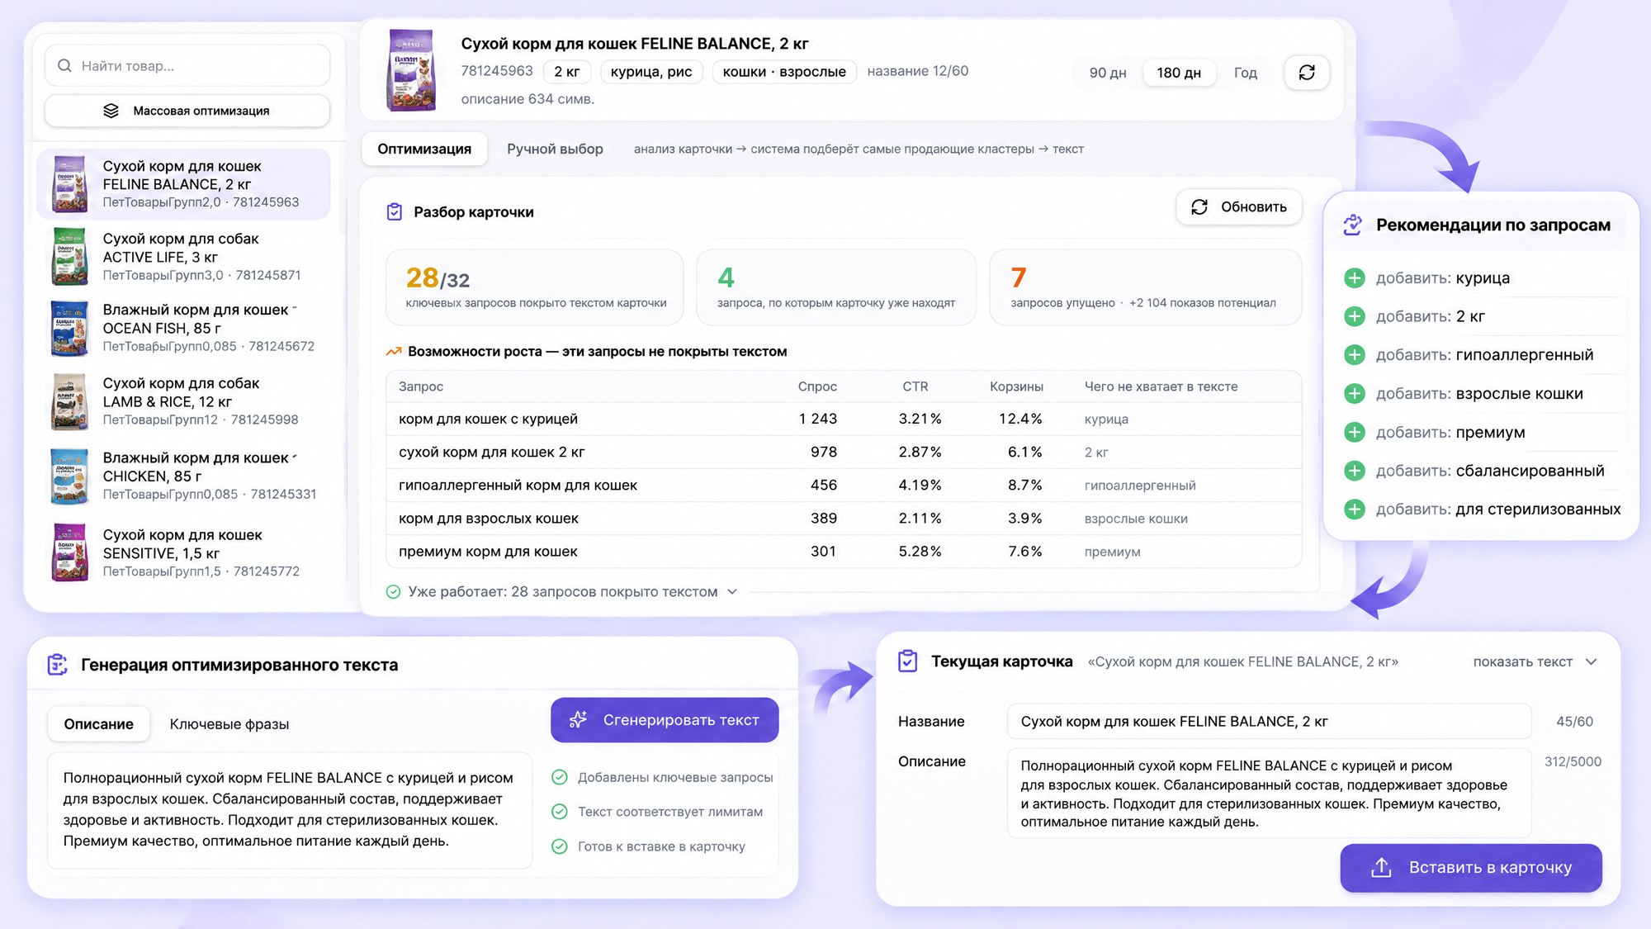Click the plus icon for добавить: 2 кг
Viewport: 1651px width, 929px height.
pyautogui.click(x=1355, y=316)
